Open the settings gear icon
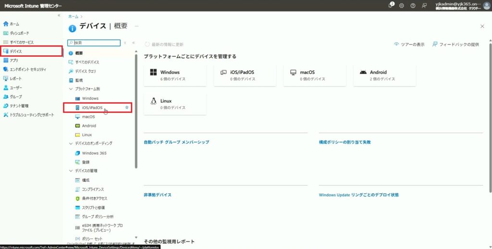The image size is (492, 249). pyautogui.click(x=401, y=6)
